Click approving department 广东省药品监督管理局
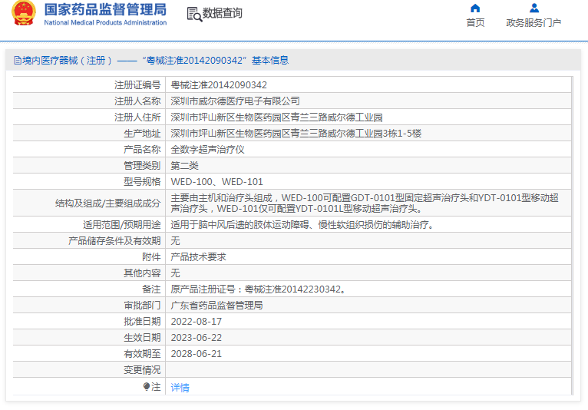Image resolution: width=588 pixels, height=410 pixels. click(216, 306)
